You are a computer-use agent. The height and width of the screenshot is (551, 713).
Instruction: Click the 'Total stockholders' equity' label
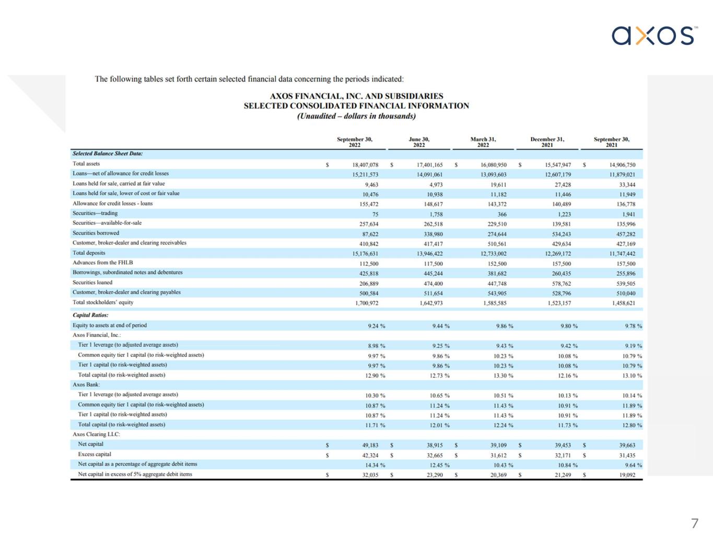[x=103, y=302]
